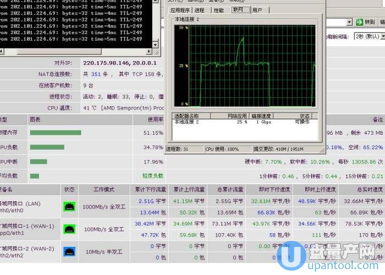Select 本地连接 2 adapter row
The width and height of the screenshot is (385, 275).
(245, 122)
